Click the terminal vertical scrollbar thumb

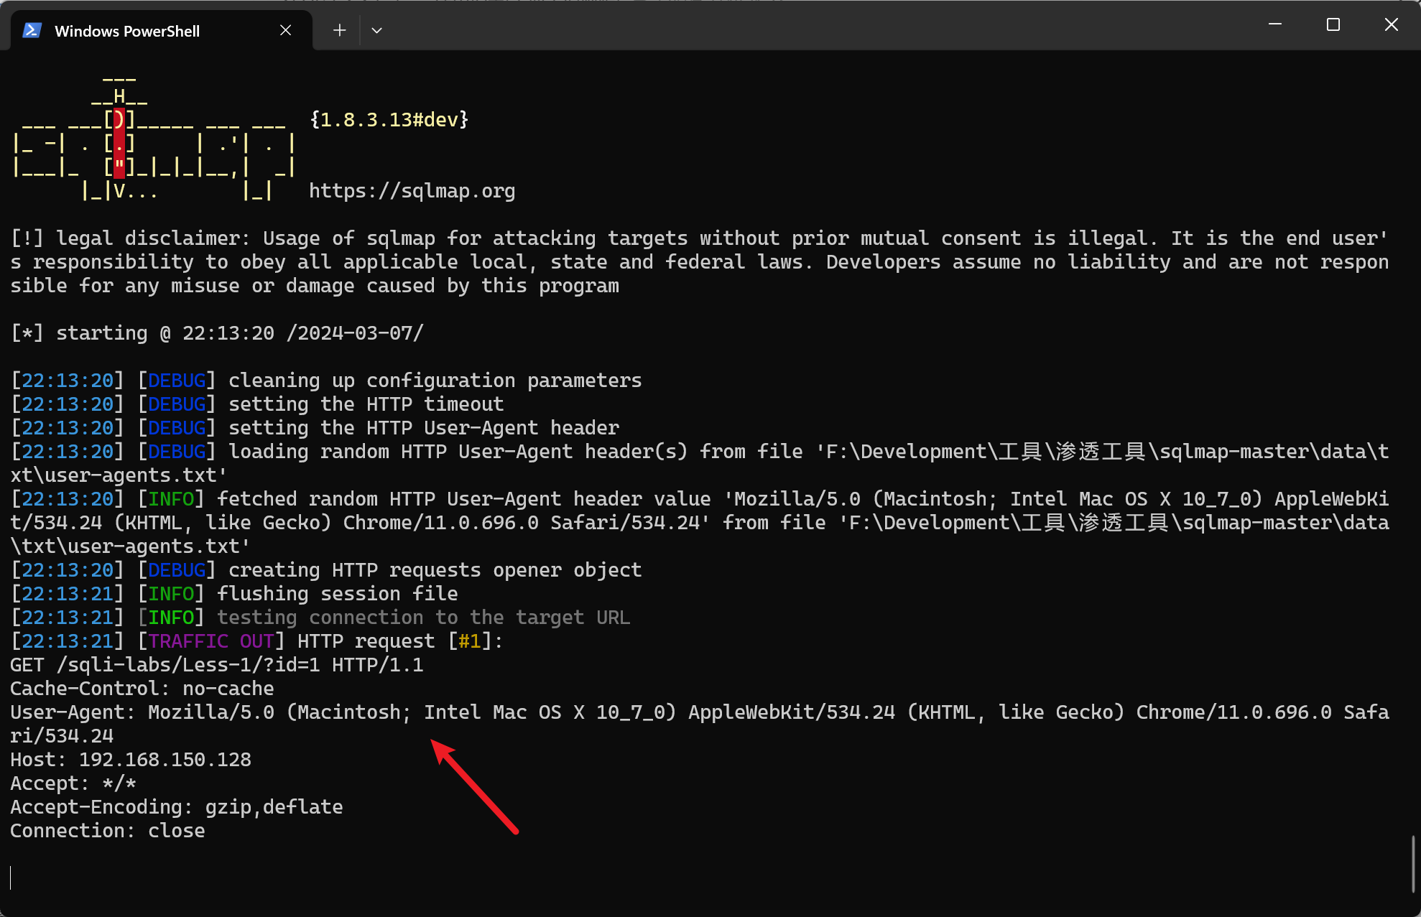pyautogui.click(x=1412, y=864)
